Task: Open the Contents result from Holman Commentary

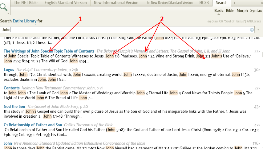Action: [x=12, y=88]
